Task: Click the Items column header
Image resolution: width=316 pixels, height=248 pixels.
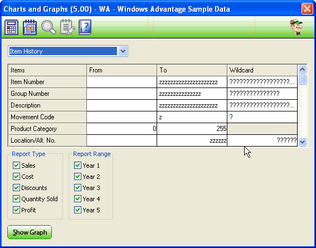Action: pyautogui.click(x=47, y=70)
